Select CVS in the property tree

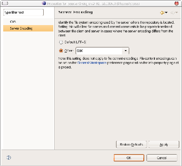click(13, 22)
